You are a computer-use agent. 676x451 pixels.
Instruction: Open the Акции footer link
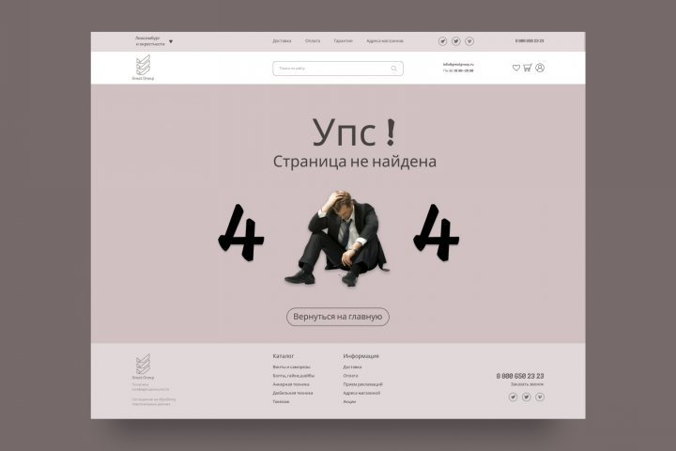(x=349, y=401)
